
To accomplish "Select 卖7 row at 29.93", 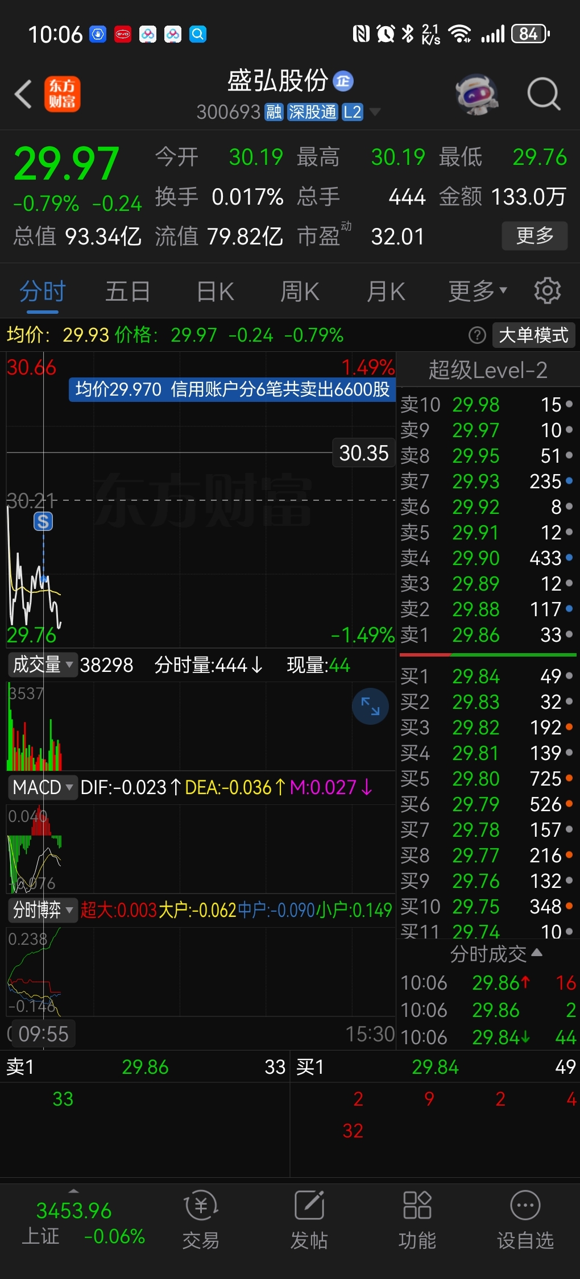I will 487,481.
